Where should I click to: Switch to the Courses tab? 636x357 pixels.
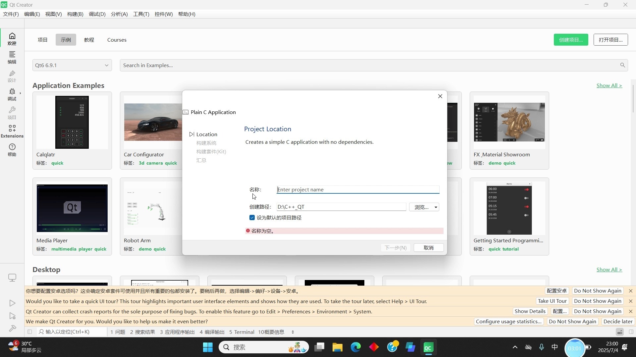117,40
